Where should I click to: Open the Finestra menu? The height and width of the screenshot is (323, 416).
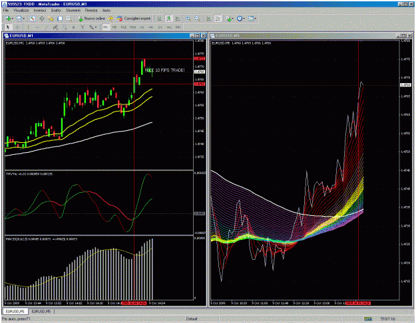[91, 11]
